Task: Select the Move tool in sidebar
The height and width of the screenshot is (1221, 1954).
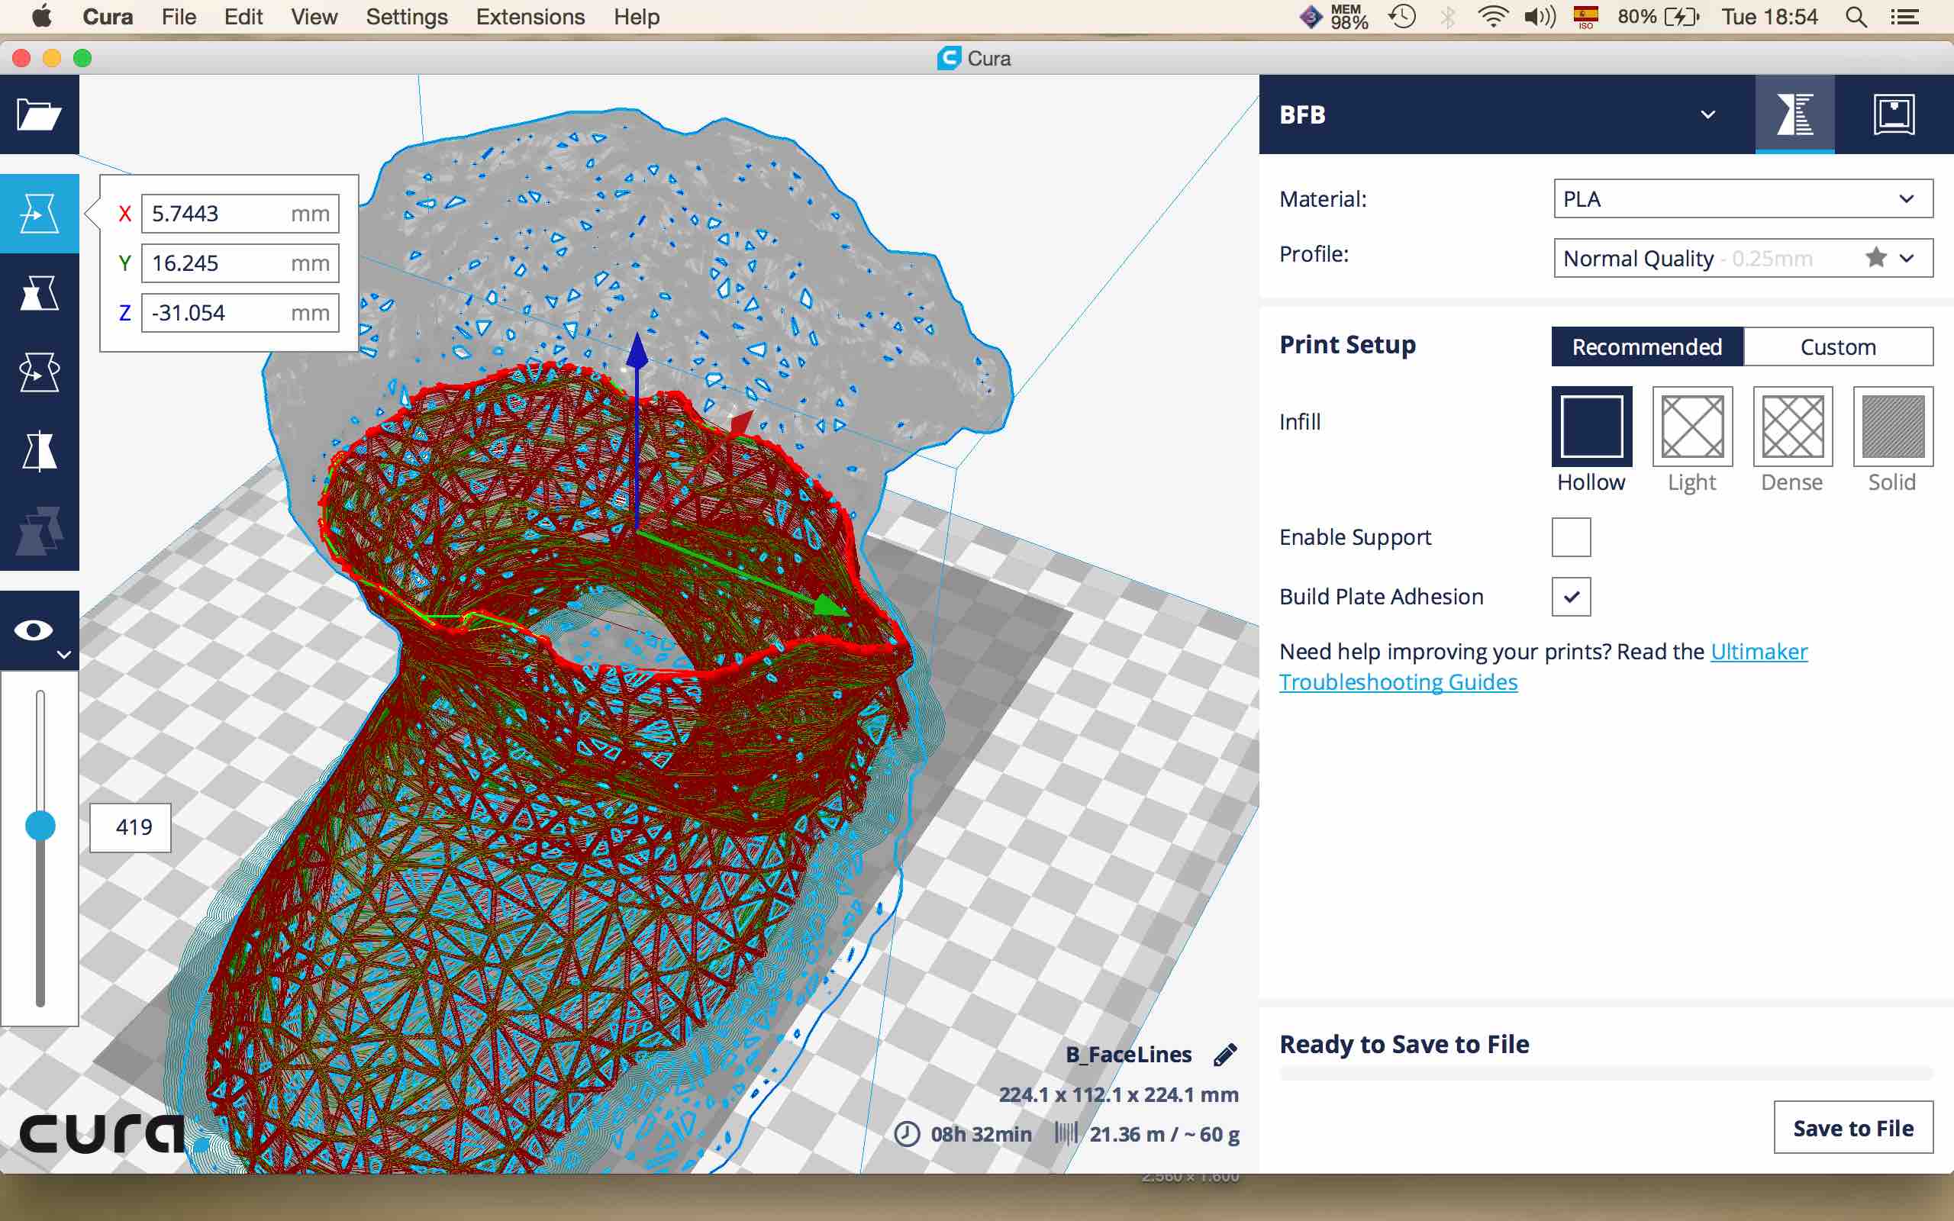Action: point(39,214)
